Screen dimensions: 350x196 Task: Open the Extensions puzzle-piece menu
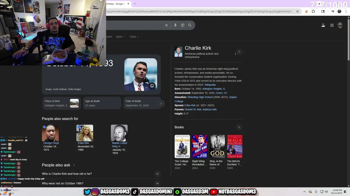(x=313, y=11)
